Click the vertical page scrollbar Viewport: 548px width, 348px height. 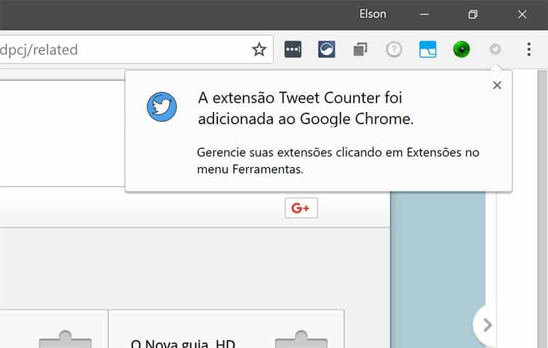[542, 209]
